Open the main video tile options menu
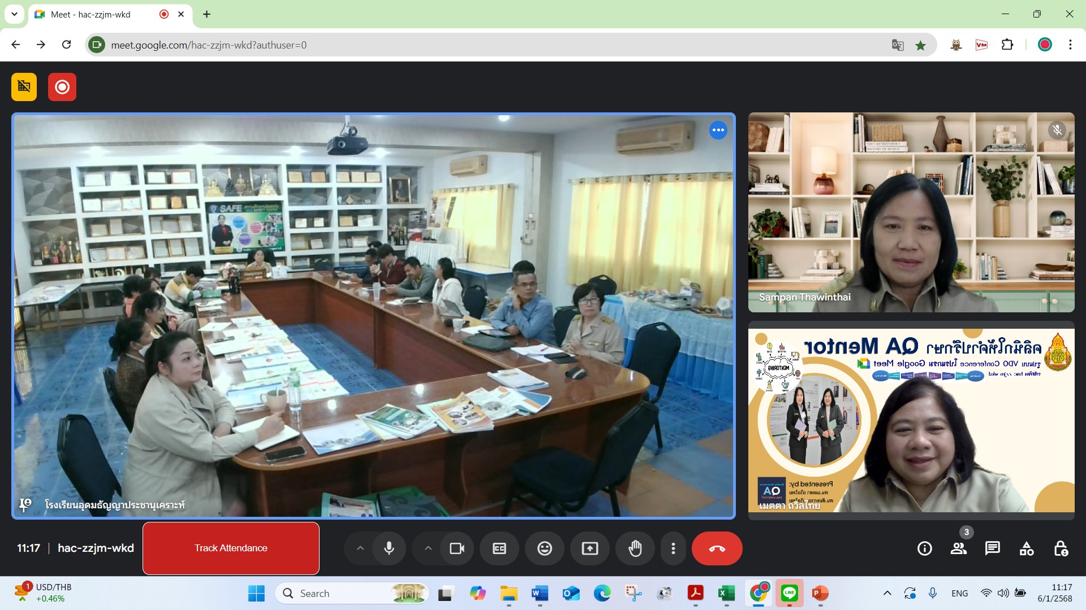This screenshot has height=610, width=1086. click(x=718, y=130)
